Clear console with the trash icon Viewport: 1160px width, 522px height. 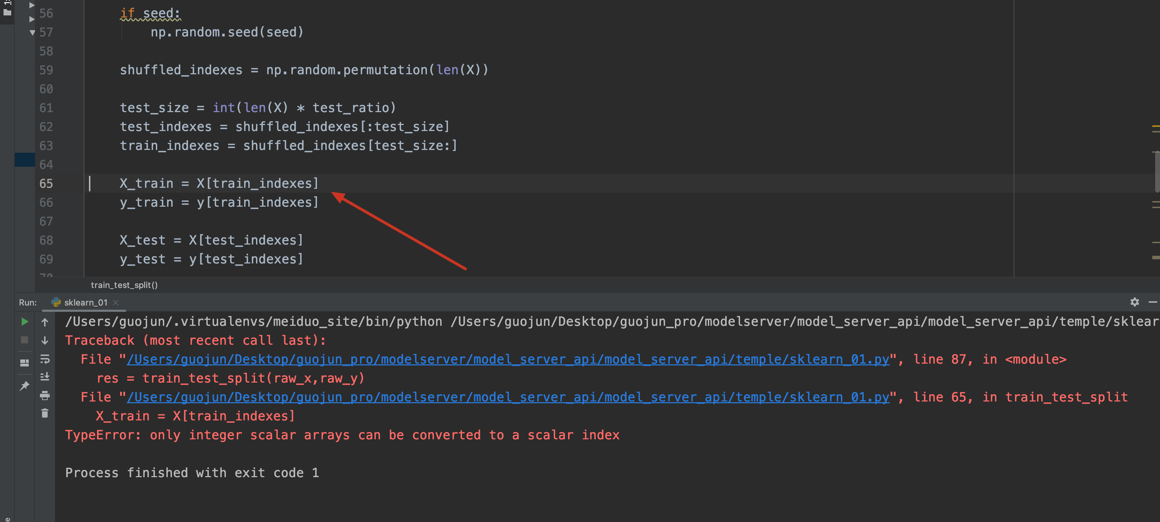point(44,413)
